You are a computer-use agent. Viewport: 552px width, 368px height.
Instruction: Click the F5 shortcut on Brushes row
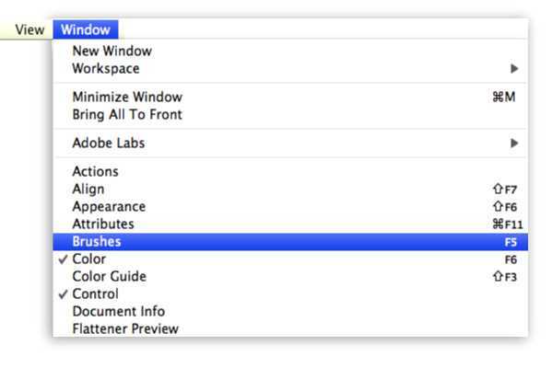point(511,242)
